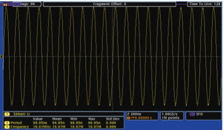The height and width of the screenshot is (130, 223).
Task: Click the Period Mean value 99.95n
Action: [x=58, y=123]
